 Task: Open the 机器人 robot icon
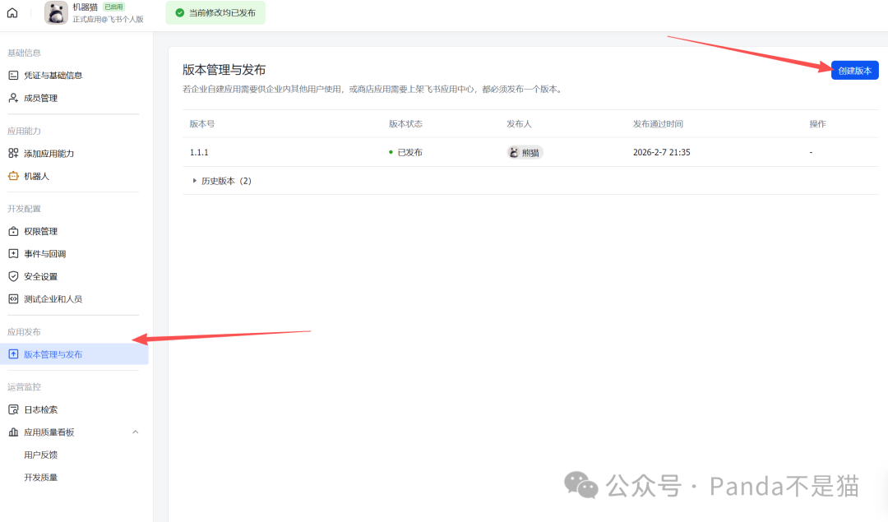tap(14, 176)
